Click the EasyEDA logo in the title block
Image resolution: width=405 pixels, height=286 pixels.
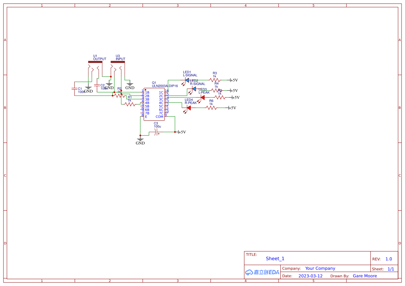[x=262, y=272]
